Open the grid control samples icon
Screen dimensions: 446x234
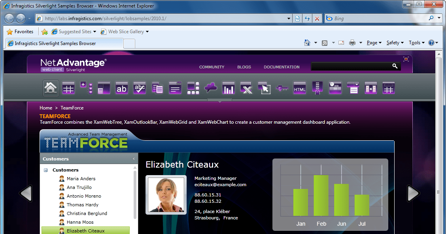[x=68, y=88]
